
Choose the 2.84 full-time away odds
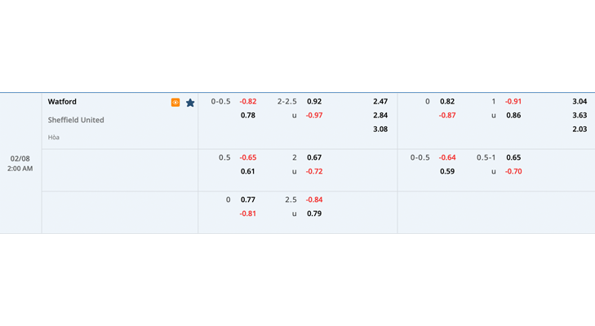pyautogui.click(x=380, y=115)
